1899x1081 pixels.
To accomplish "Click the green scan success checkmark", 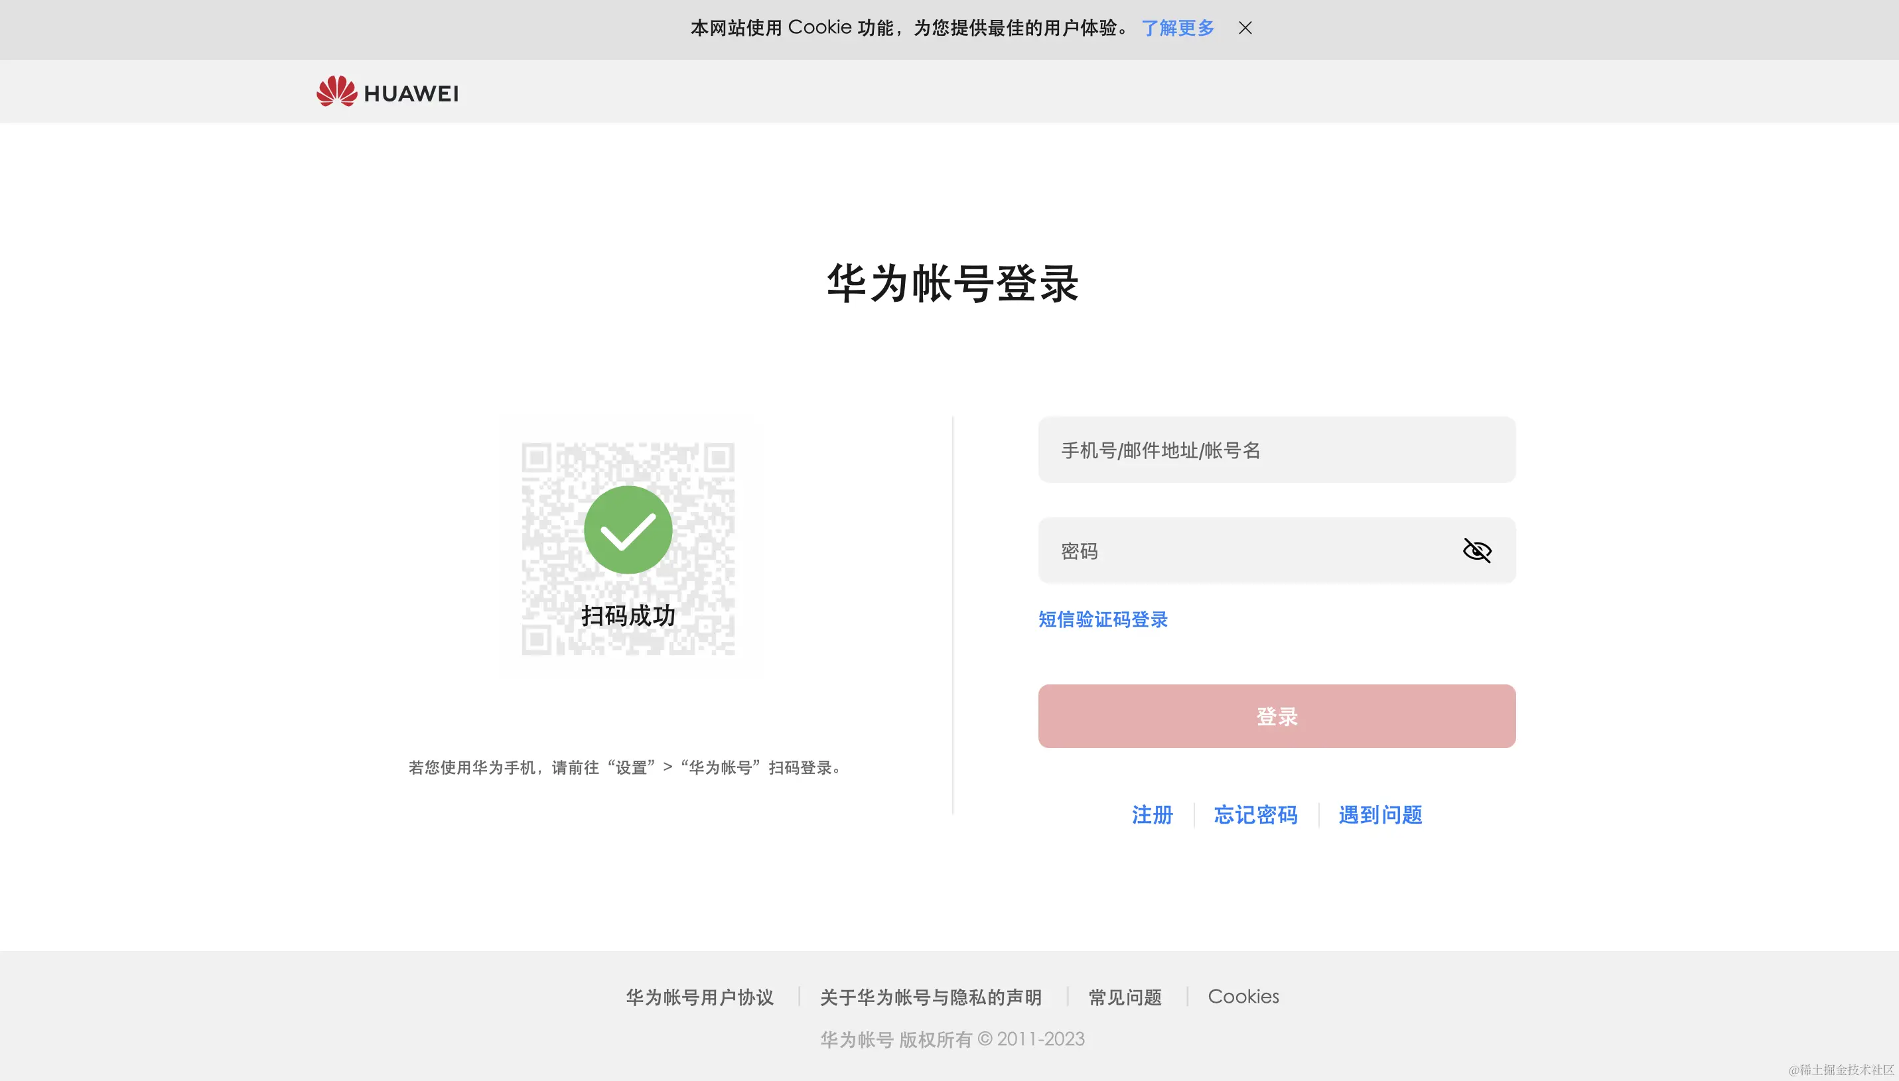I will [628, 529].
